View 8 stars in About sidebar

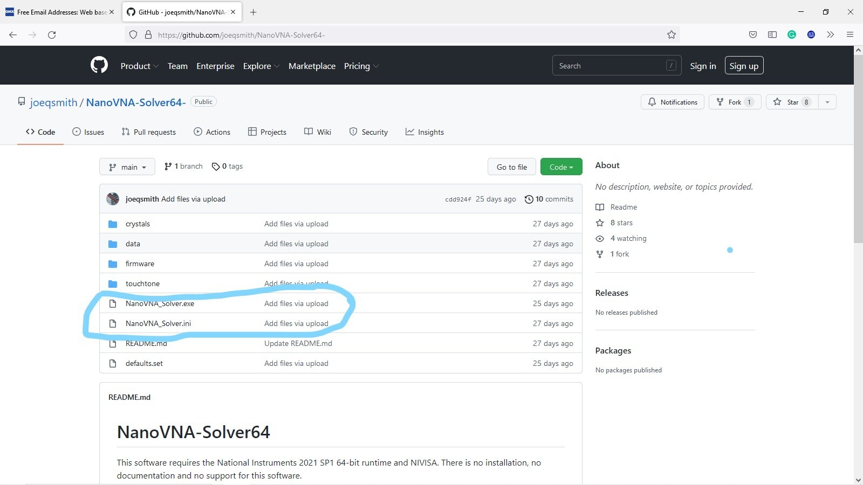click(x=614, y=223)
